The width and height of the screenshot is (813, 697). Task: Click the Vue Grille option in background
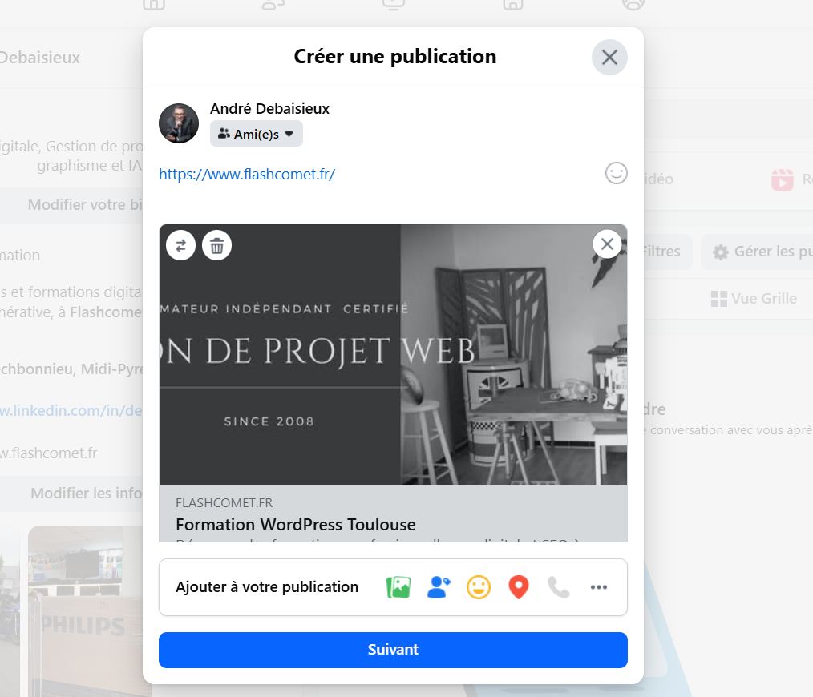click(x=754, y=299)
